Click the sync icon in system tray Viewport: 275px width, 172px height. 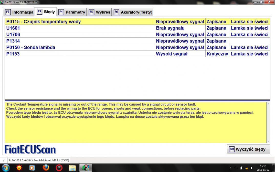point(236,168)
